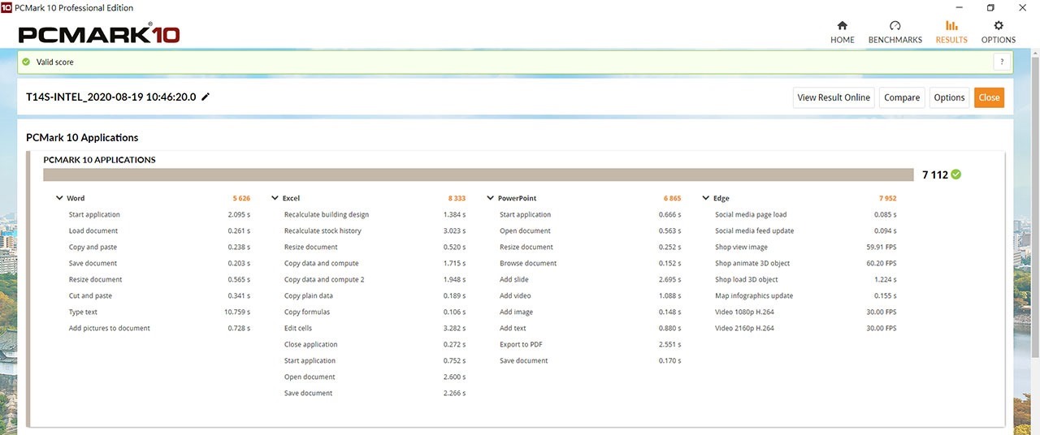Viewport: 1040px width, 435px height.
Task: Click the 60.20 FPS value
Action: pyautogui.click(x=882, y=264)
